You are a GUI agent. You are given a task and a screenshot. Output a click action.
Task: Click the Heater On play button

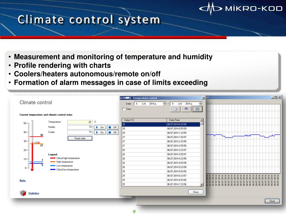click(100, 127)
